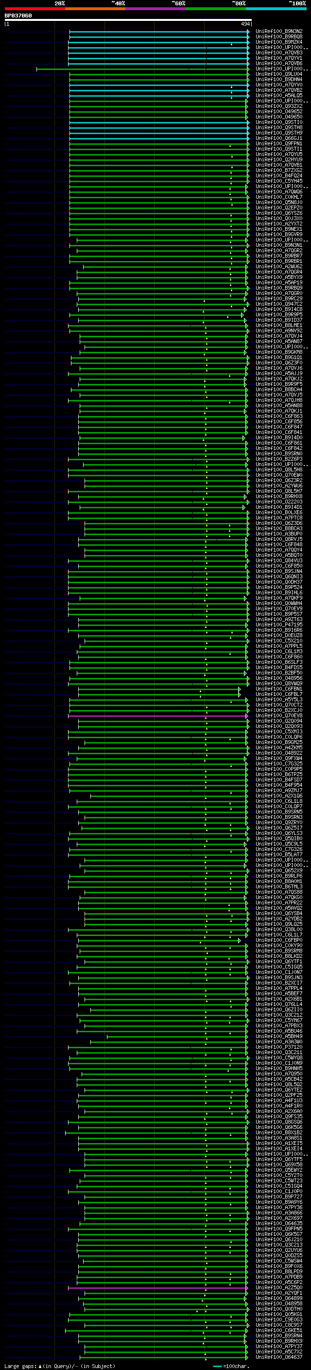Image resolution: width=311 pixels, height=1370 pixels.
Task: Click the cyan alignment bar for UniRef100_Q9STH8
Action: [x=159, y=128]
